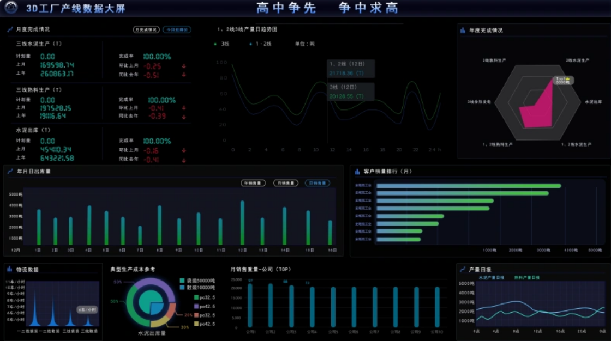Click the Top1 tooltip badge on radar chart

(x=563, y=80)
